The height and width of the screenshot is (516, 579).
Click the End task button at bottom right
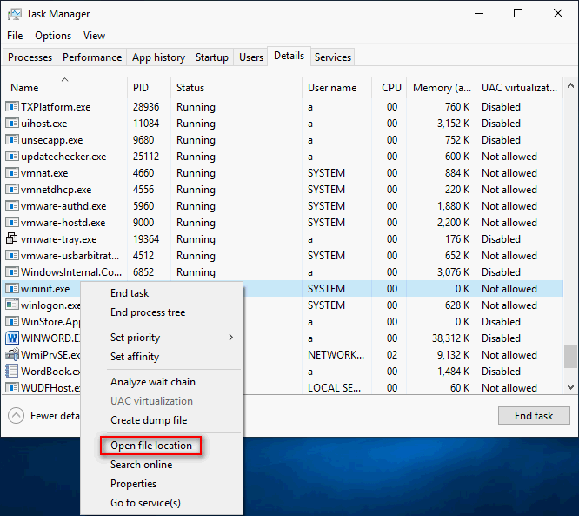pos(534,416)
